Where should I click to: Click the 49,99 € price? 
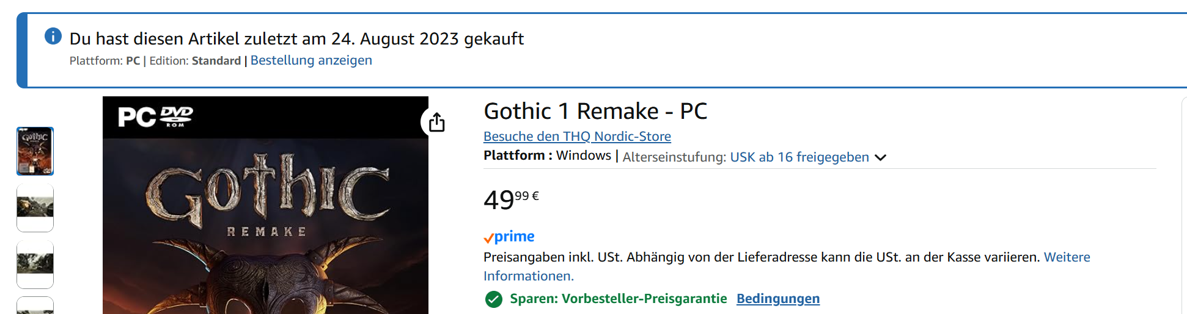510,199
